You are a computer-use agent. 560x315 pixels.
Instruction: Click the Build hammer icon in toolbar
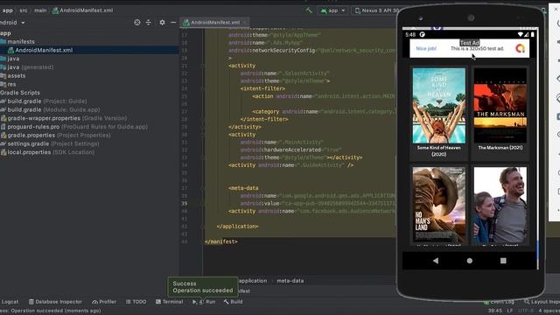[309, 10]
